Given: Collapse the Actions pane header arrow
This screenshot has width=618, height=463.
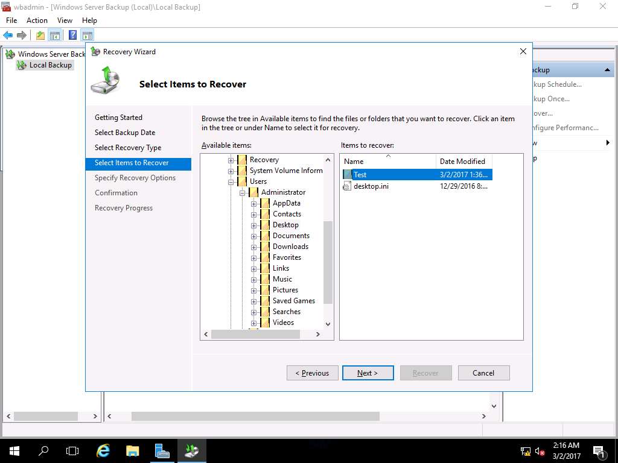Looking at the screenshot, I should click(607, 70).
